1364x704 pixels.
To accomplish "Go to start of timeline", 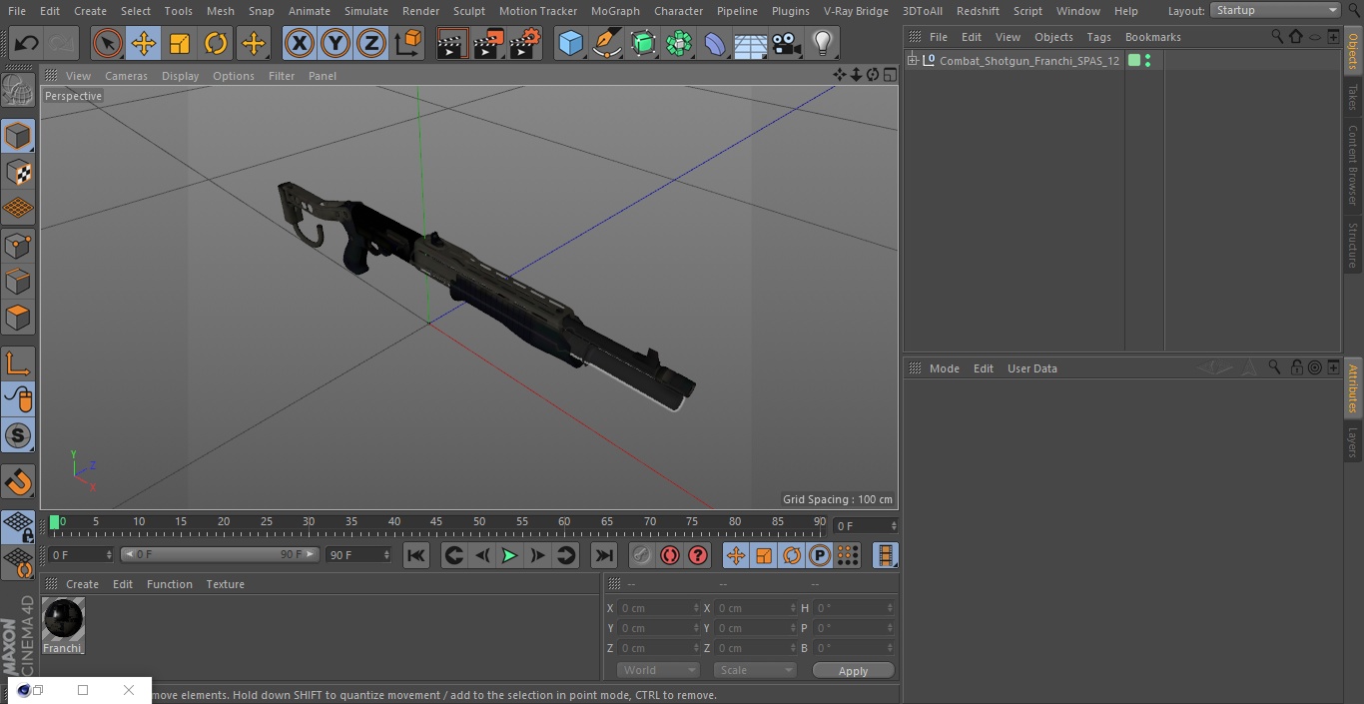I will coord(416,555).
